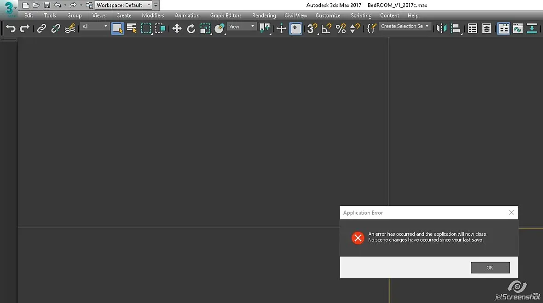Close the Application Error dialog
Image resolution: width=543 pixels, height=303 pixels.
click(x=512, y=212)
